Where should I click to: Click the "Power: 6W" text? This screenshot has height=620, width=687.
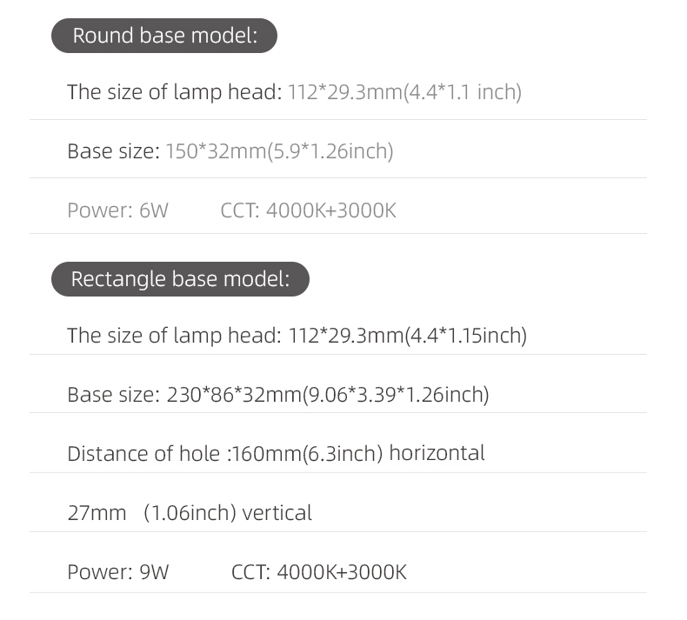pyautogui.click(x=117, y=210)
